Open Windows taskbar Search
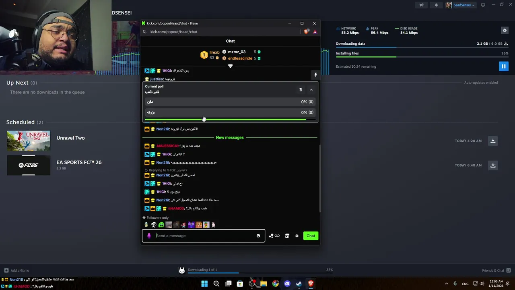The image size is (515, 290). pyautogui.click(x=216, y=284)
